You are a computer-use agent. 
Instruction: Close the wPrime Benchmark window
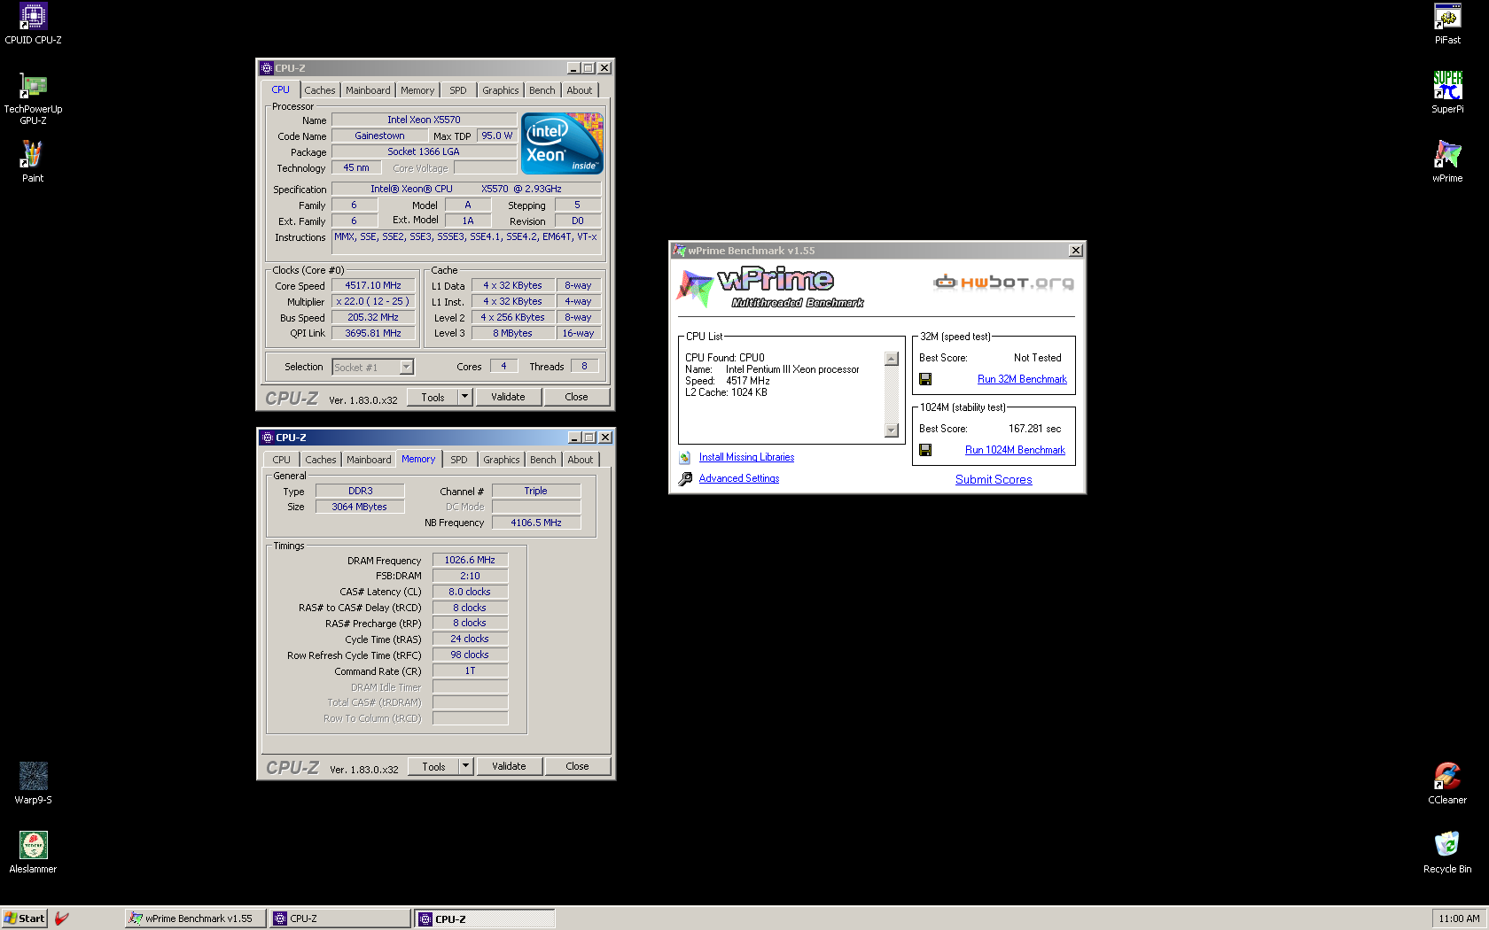tap(1075, 251)
